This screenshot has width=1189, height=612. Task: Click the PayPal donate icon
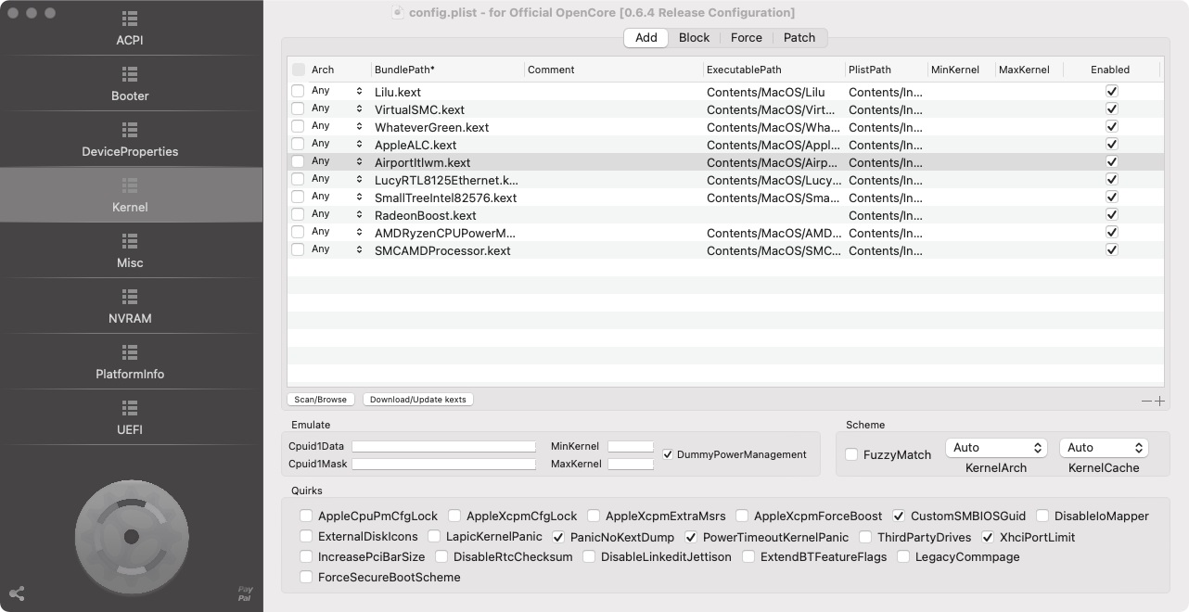pos(245,593)
